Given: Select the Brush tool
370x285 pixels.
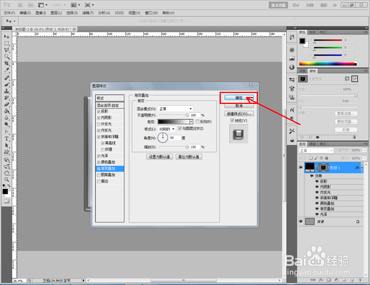Looking at the screenshot, I should click(x=7, y=84).
